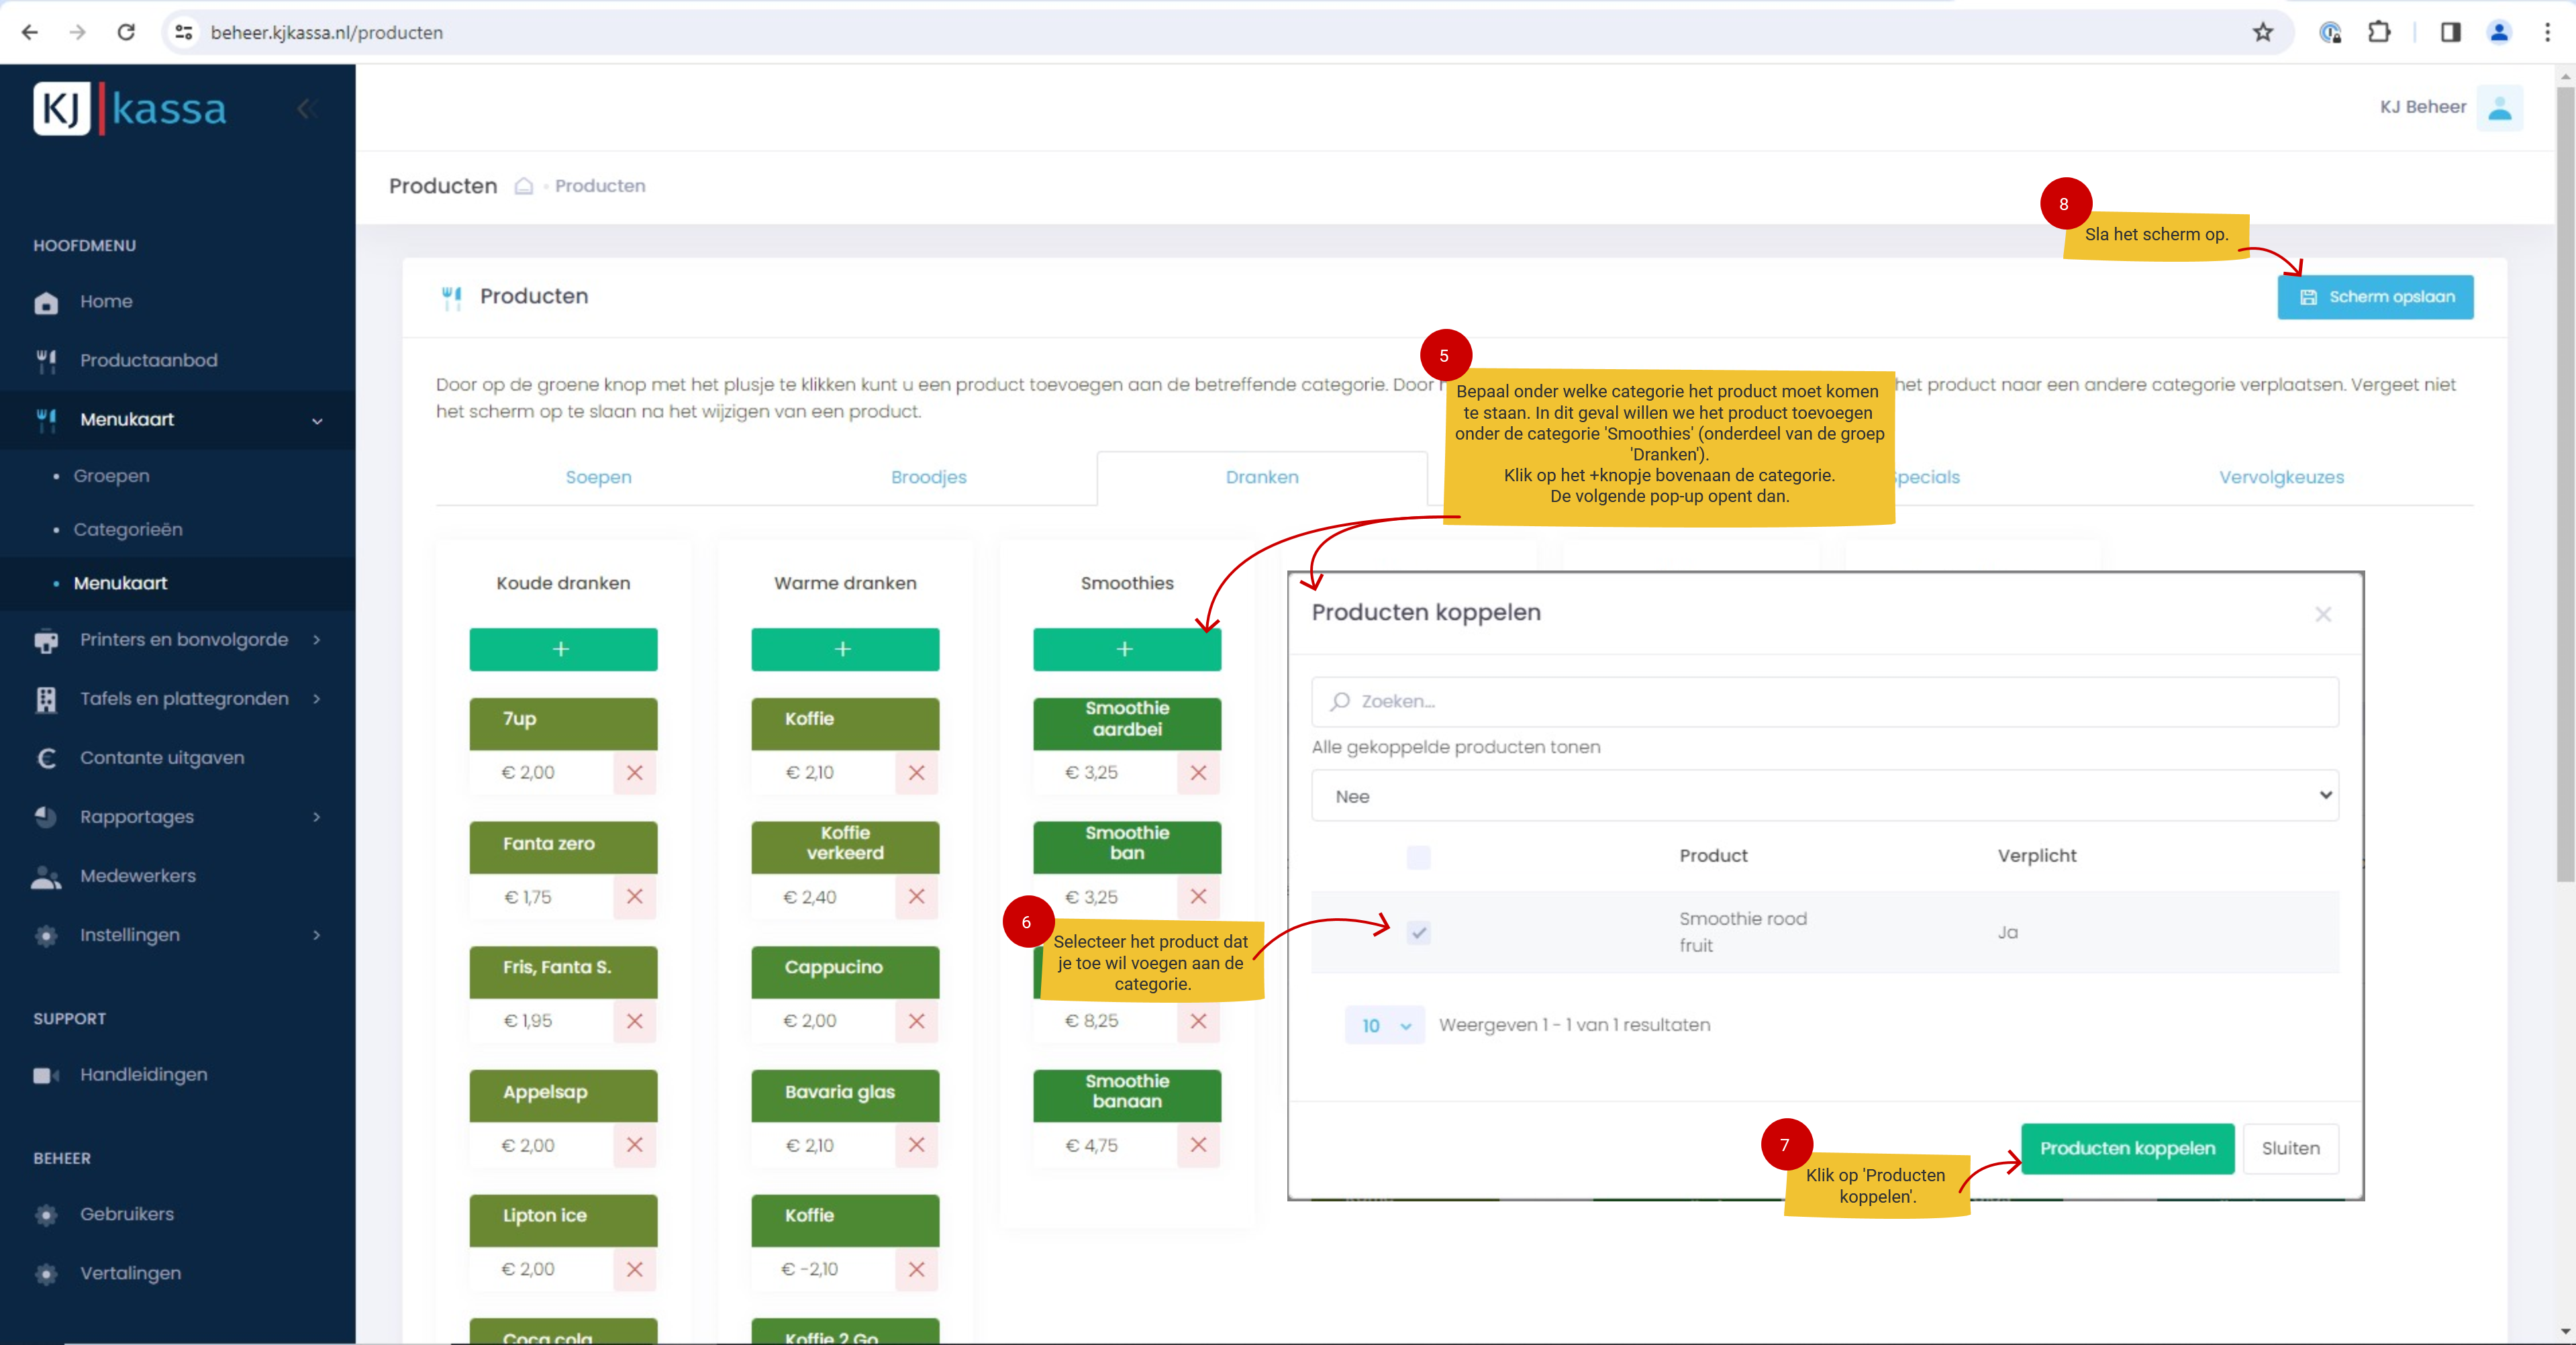Check the select-all header checkbox
Viewport: 2576px width, 1345px height.
(x=1418, y=856)
